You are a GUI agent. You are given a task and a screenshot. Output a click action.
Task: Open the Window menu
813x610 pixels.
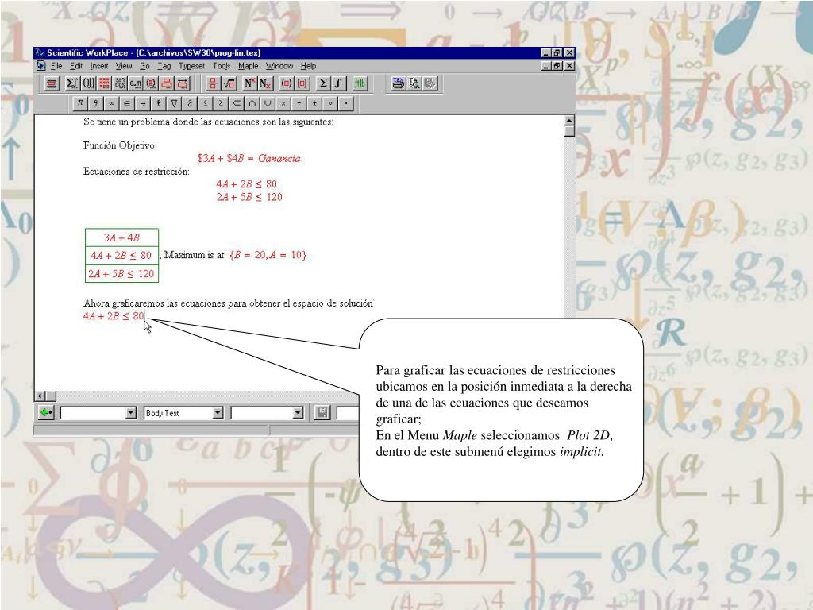click(279, 66)
